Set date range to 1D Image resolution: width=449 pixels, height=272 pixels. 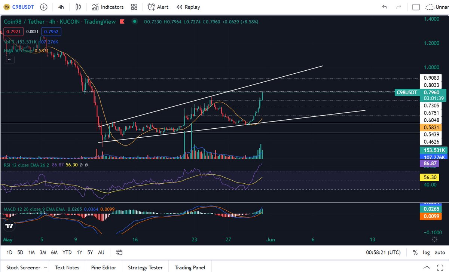pyautogui.click(x=9, y=253)
